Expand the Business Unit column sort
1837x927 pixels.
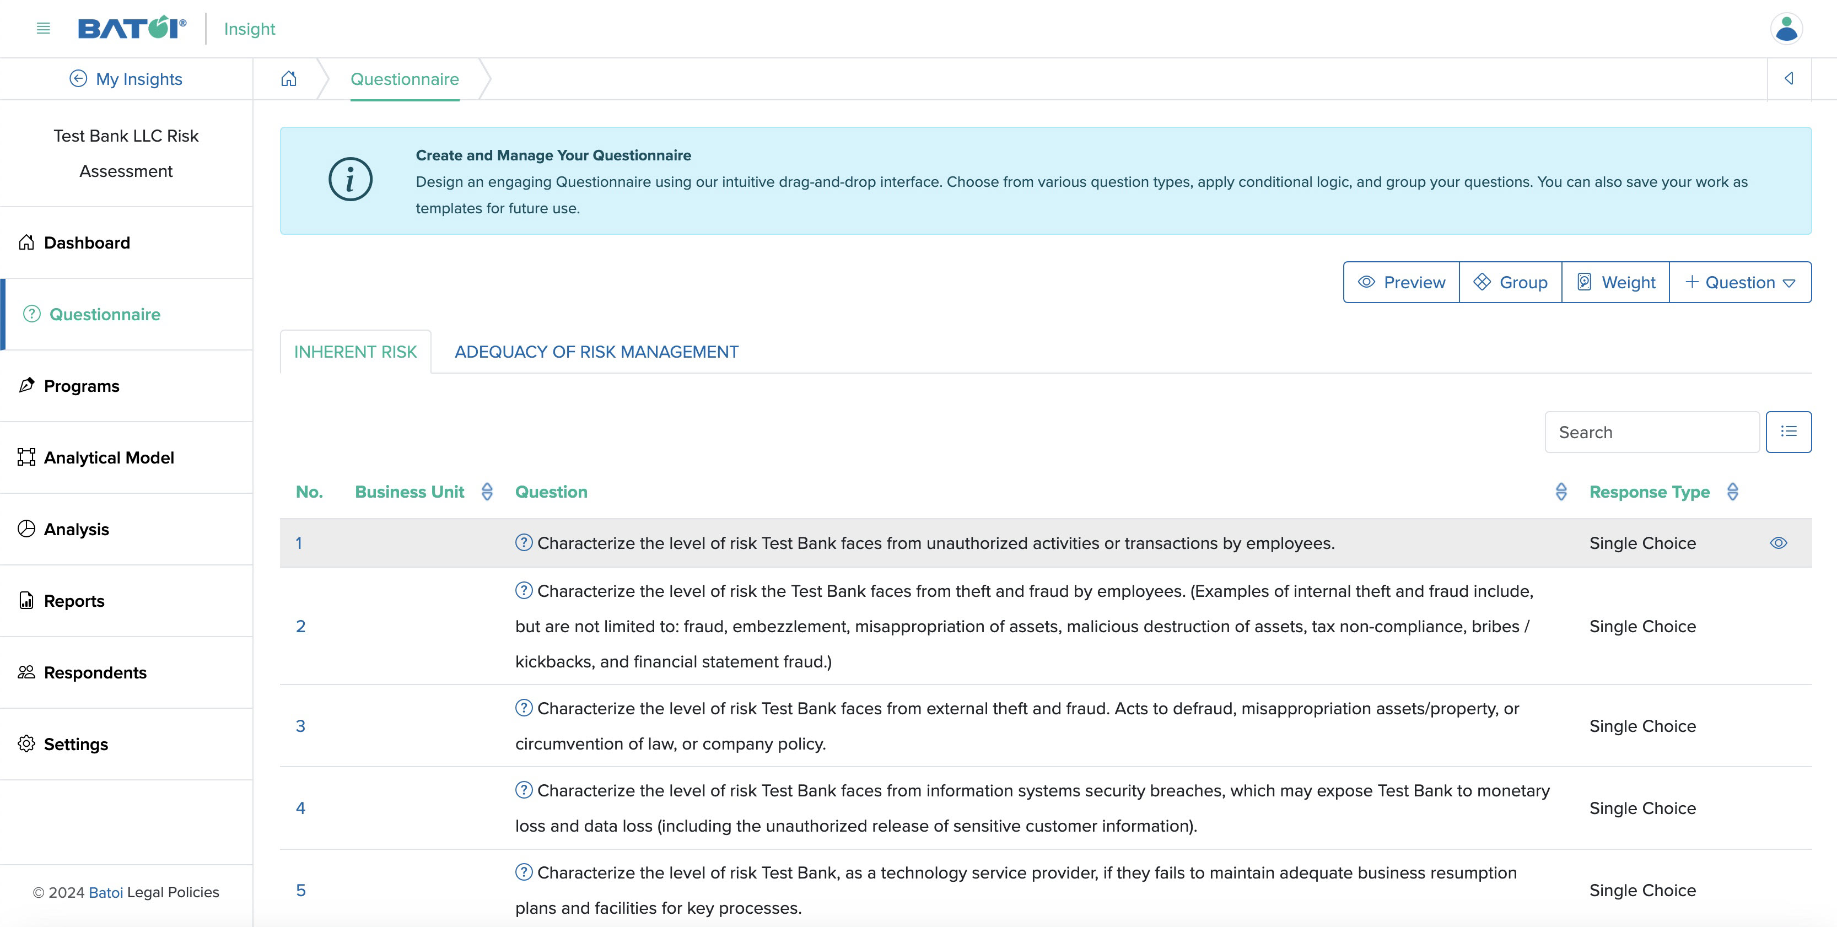[x=486, y=491]
